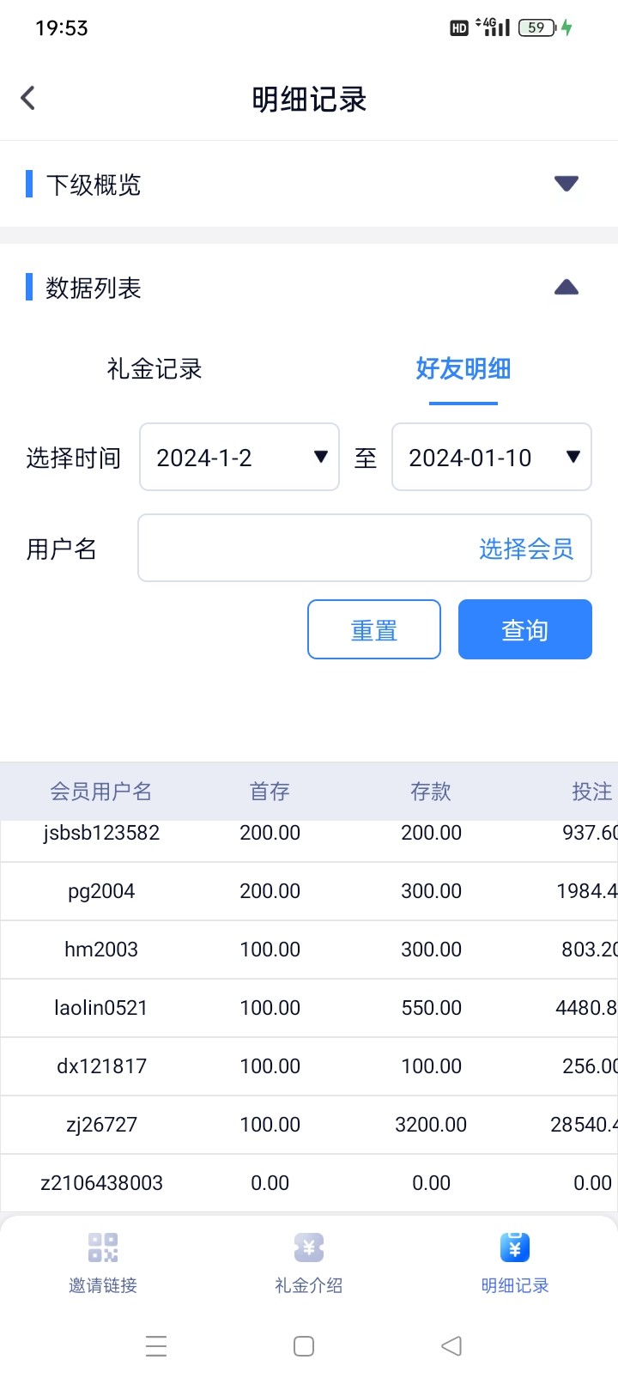Image resolution: width=618 pixels, height=1384 pixels.
Task: Click the 重置 reset button
Action: click(x=374, y=630)
